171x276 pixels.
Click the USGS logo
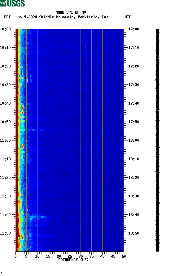click(12, 3)
